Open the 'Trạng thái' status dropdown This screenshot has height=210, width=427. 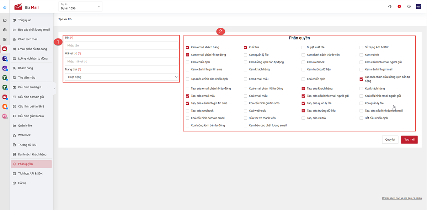(121, 77)
